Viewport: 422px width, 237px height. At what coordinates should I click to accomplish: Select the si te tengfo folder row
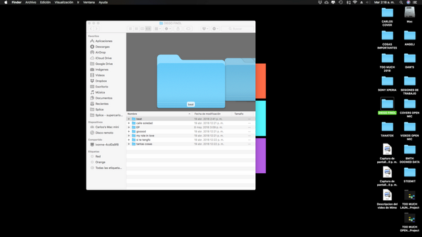pos(191,140)
